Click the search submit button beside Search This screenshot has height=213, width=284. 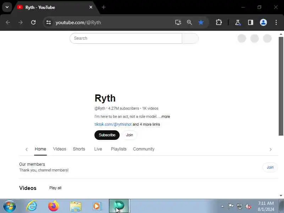[x=190, y=38]
